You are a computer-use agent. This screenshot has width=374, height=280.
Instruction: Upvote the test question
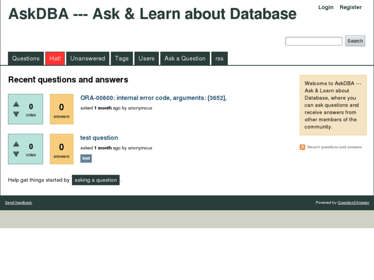tap(16, 144)
